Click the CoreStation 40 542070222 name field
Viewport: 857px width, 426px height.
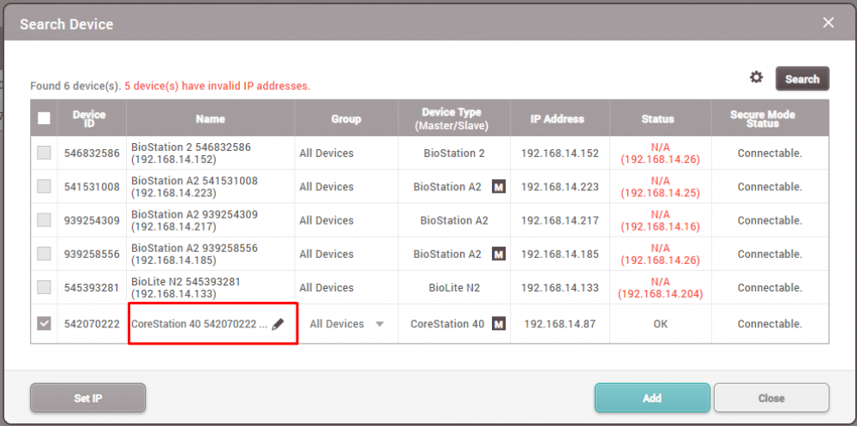(x=199, y=325)
